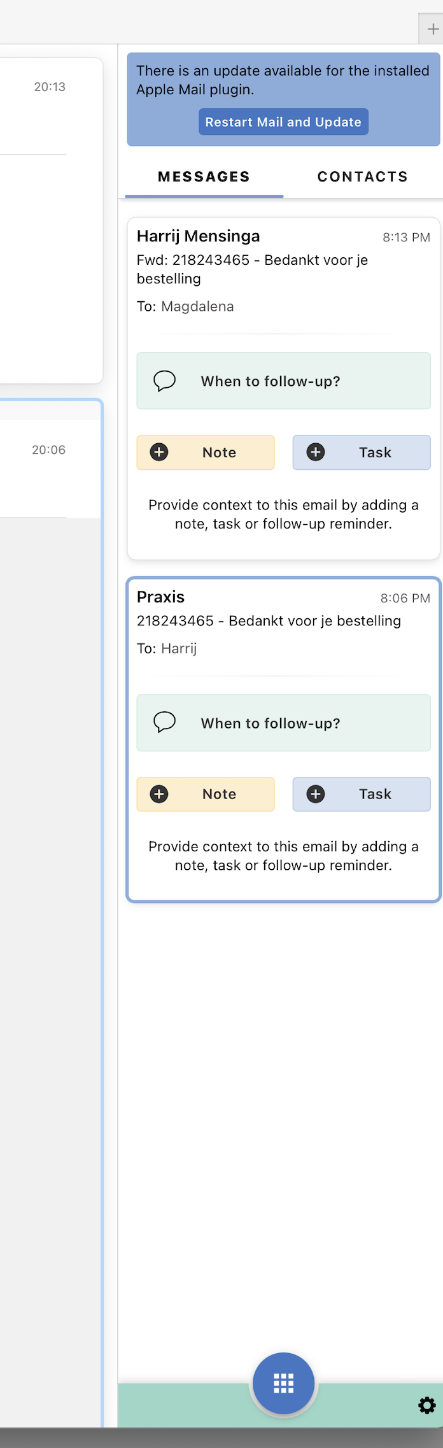Open the mail list item from 20:13

click(51, 220)
